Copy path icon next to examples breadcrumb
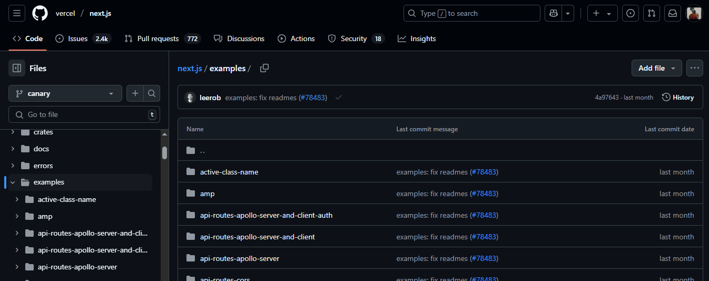The width and height of the screenshot is (709, 281). (264, 68)
